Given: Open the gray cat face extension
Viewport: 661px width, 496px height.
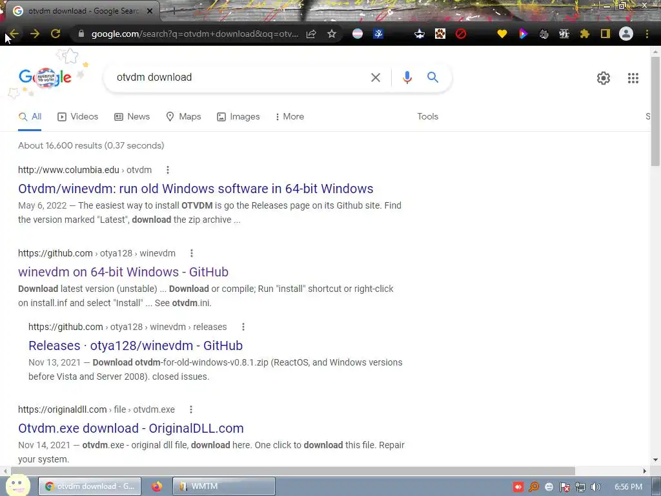Looking at the screenshot, I should point(544,34).
